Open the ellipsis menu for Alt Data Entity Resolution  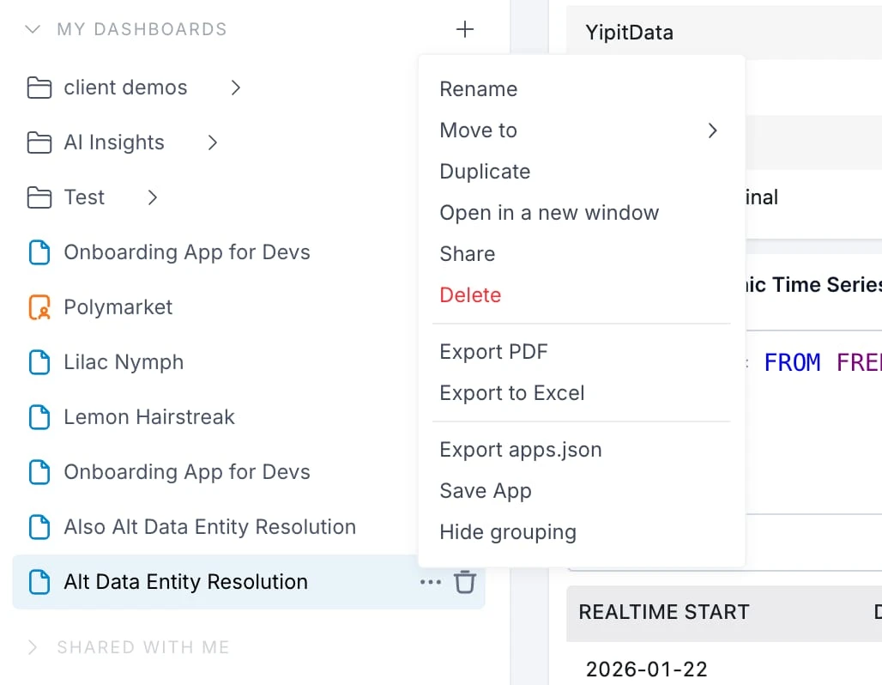(x=430, y=581)
